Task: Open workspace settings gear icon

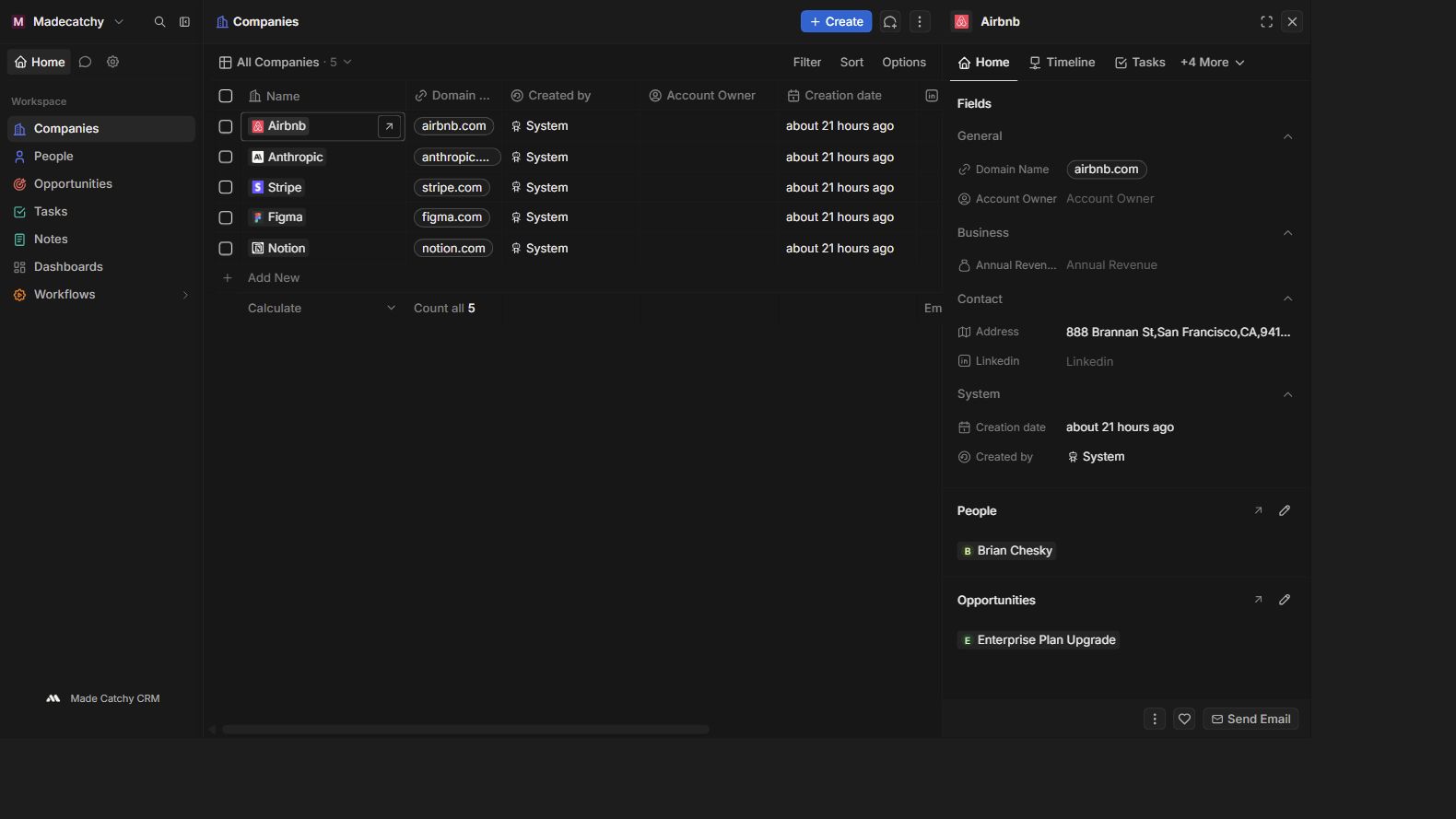Action: (112, 63)
